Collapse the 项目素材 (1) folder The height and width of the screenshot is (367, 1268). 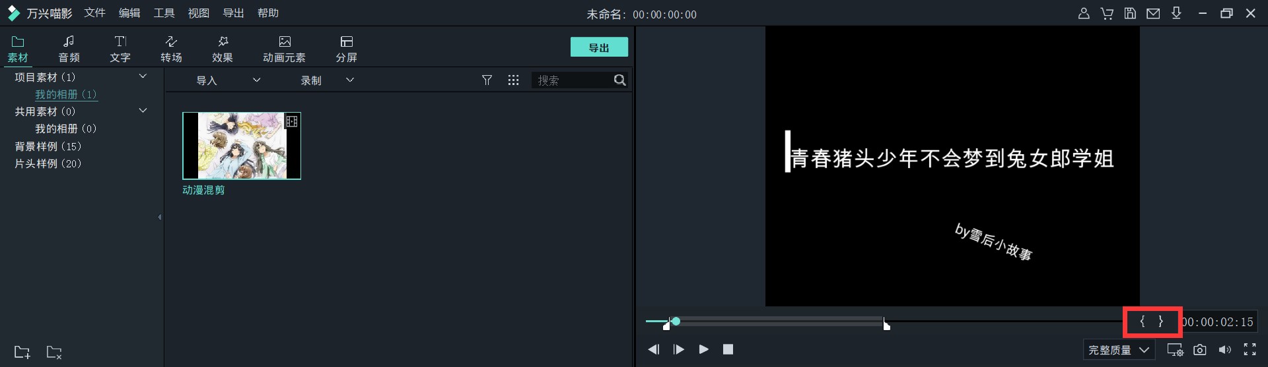pos(143,76)
